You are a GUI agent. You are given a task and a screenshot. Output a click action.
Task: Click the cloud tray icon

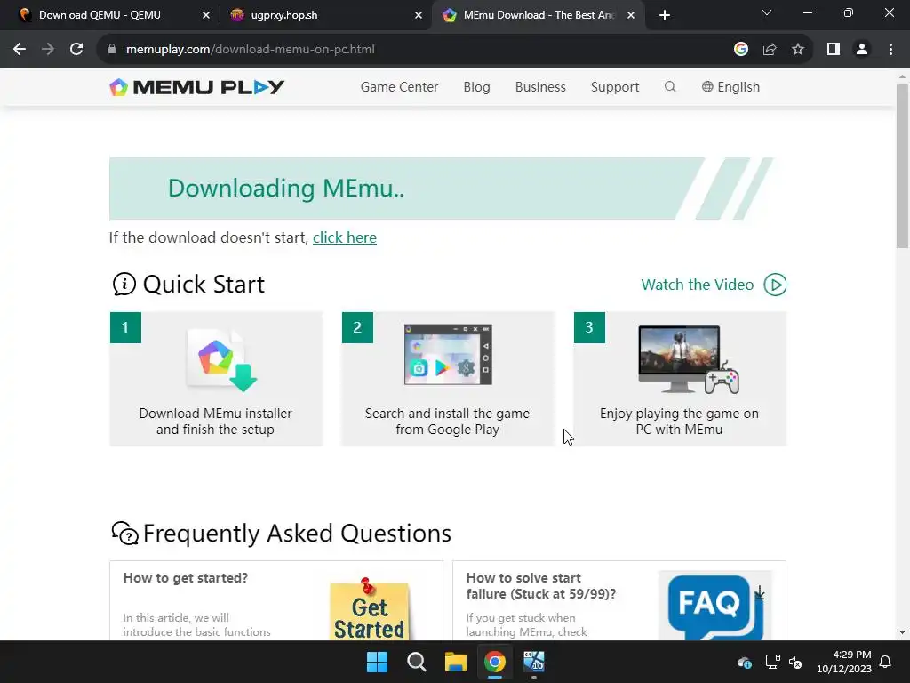[x=745, y=662]
